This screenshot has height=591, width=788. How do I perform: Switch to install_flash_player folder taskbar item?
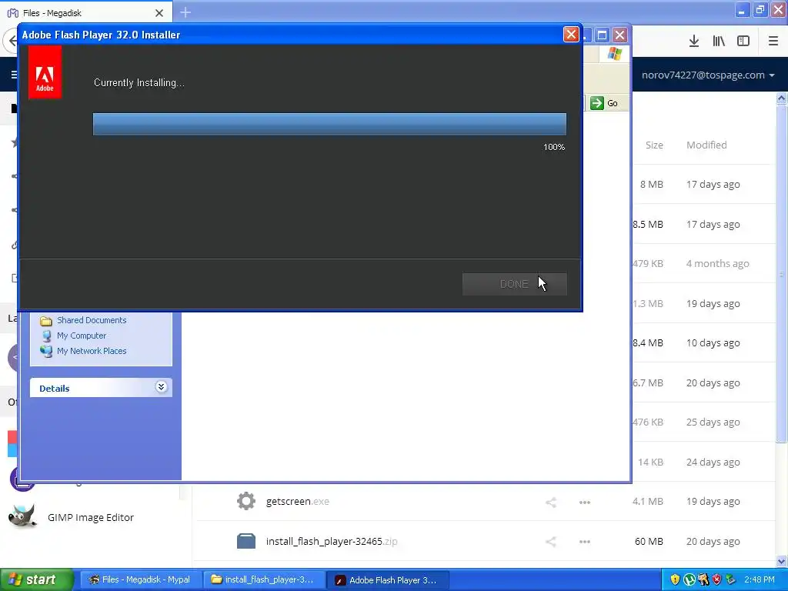(264, 579)
